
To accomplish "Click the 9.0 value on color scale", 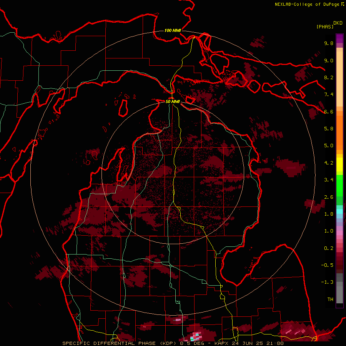I will (x=329, y=60).
